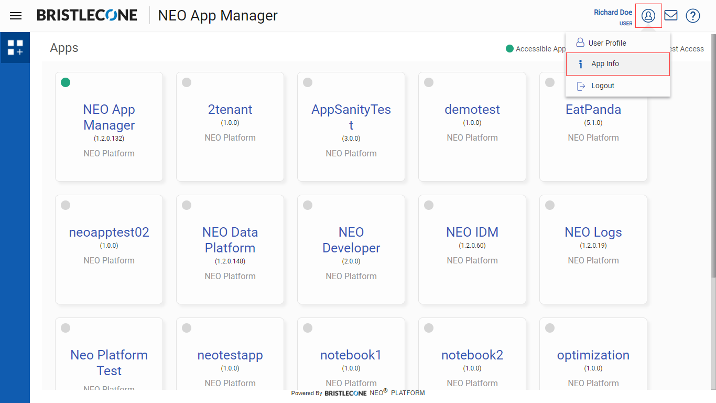Click the User Profile person icon
This screenshot has height=403, width=716.
(580, 43)
